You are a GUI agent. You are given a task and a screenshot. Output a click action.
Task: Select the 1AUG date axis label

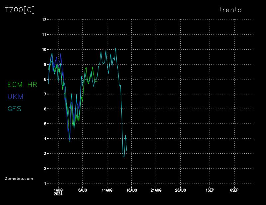click(58, 190)
